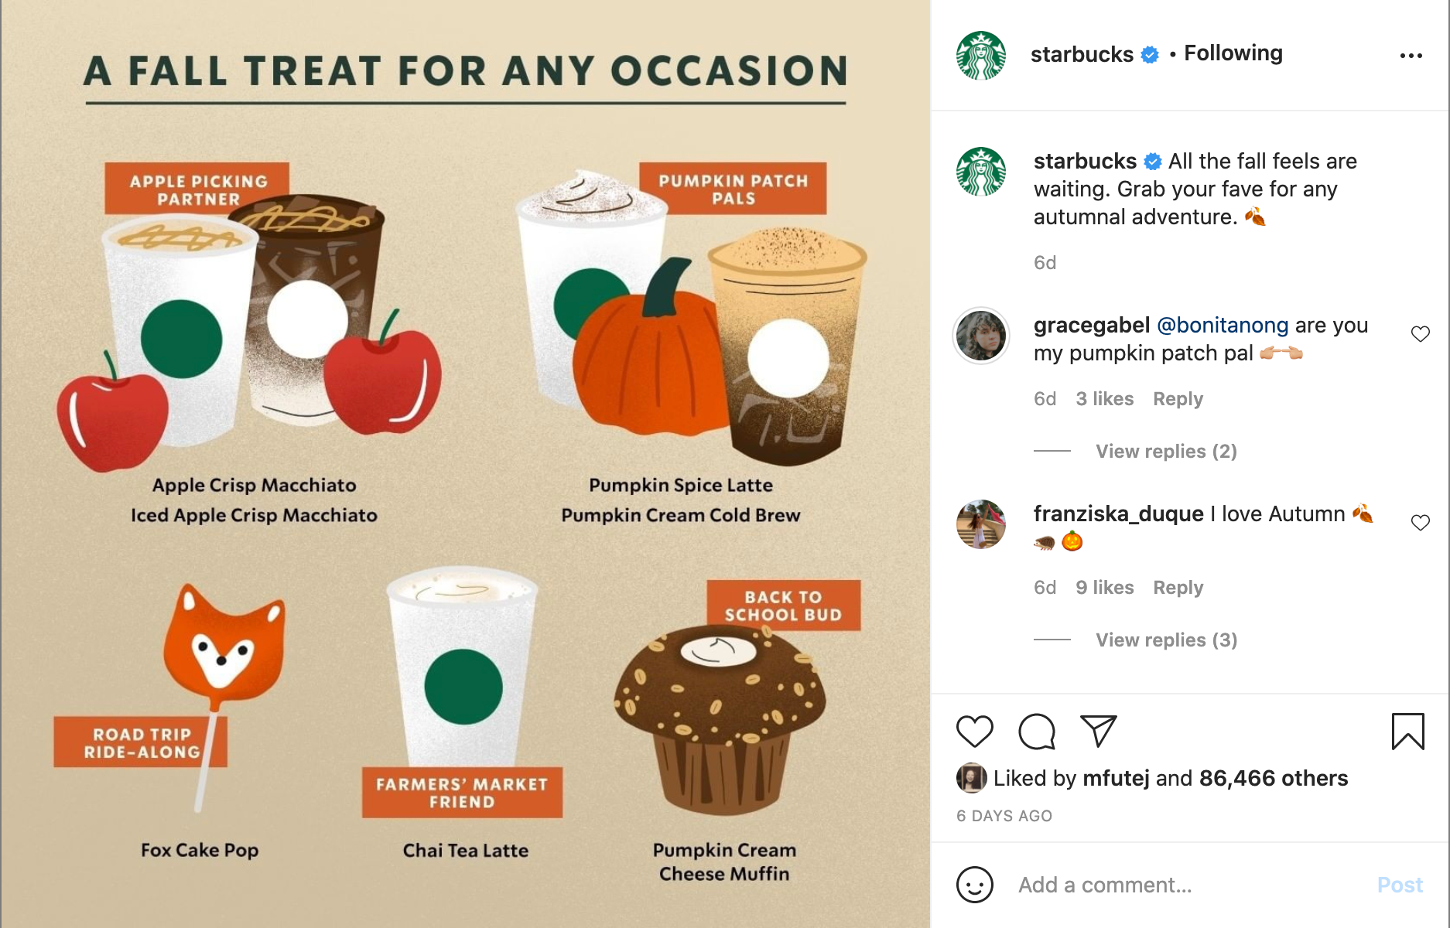
Task: Open post options three-dot menu
Action: coord(1411,56)
